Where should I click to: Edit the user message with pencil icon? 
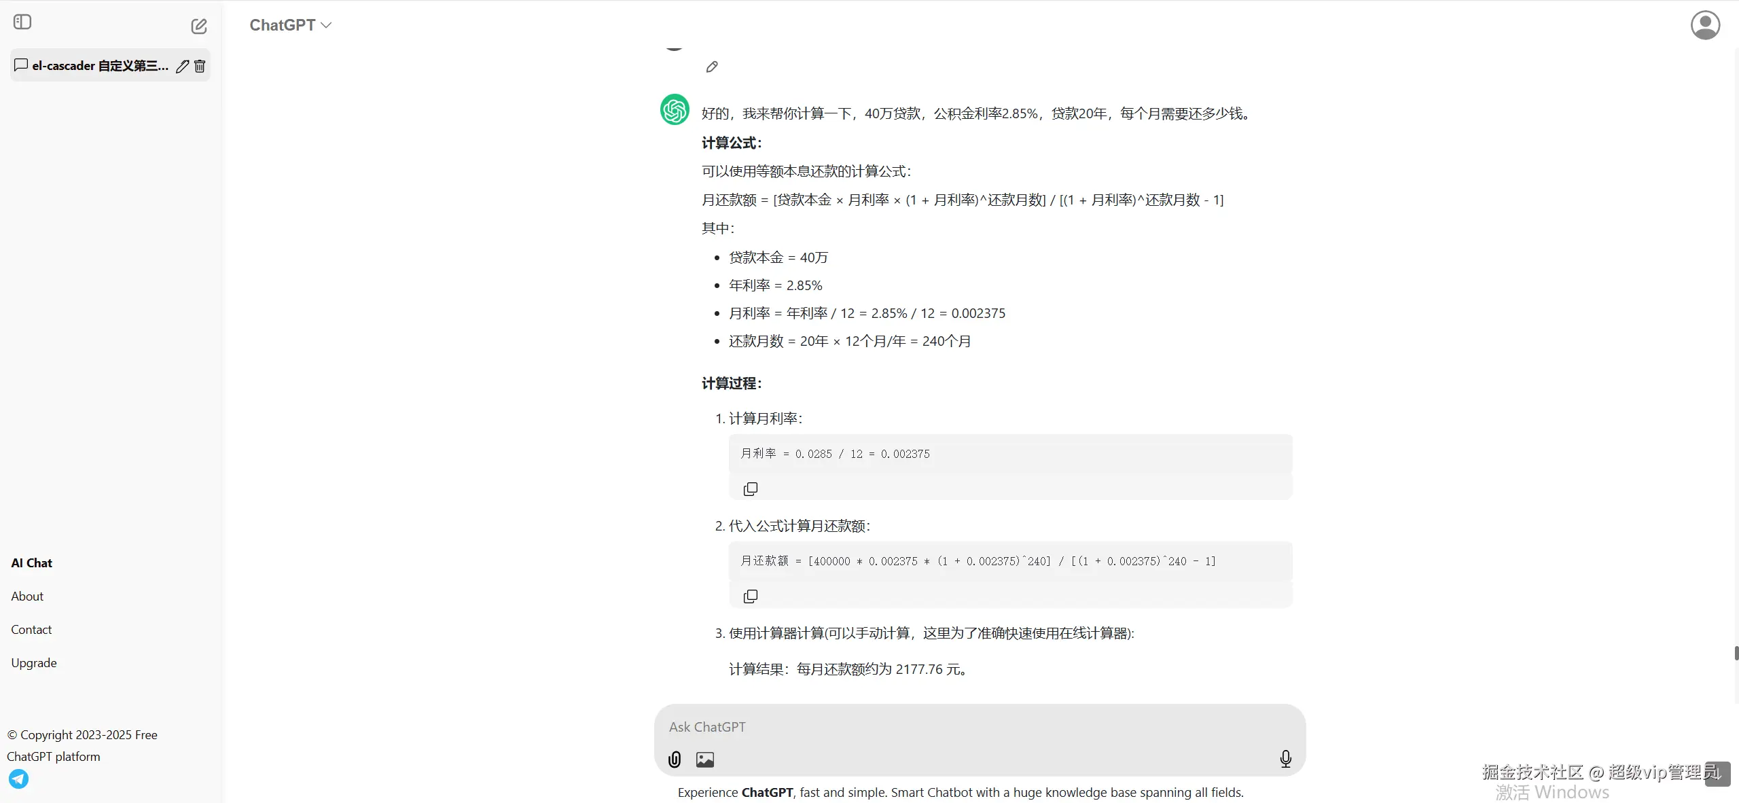point(711,67)
